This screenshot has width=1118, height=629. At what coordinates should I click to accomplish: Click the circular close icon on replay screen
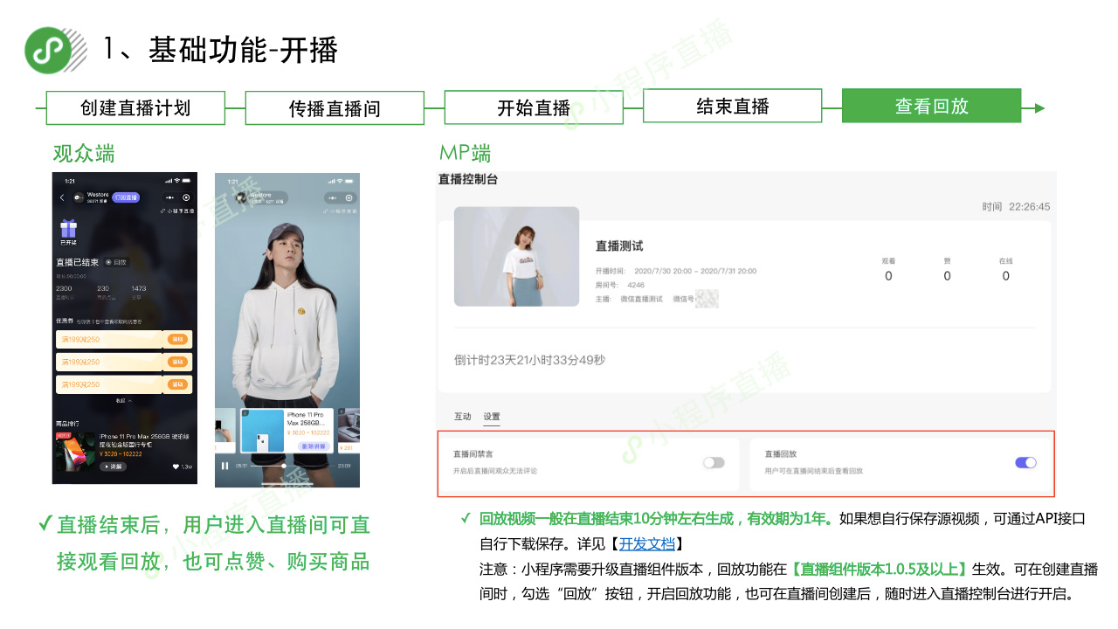(349, 198)
